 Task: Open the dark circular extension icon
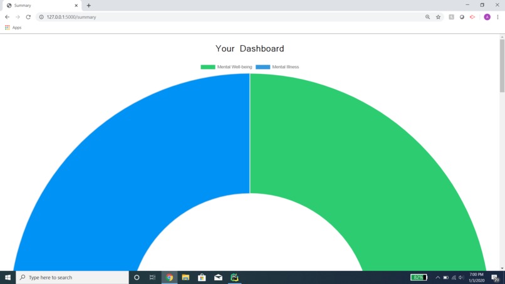pyautogui.click(x=462, y=17)
